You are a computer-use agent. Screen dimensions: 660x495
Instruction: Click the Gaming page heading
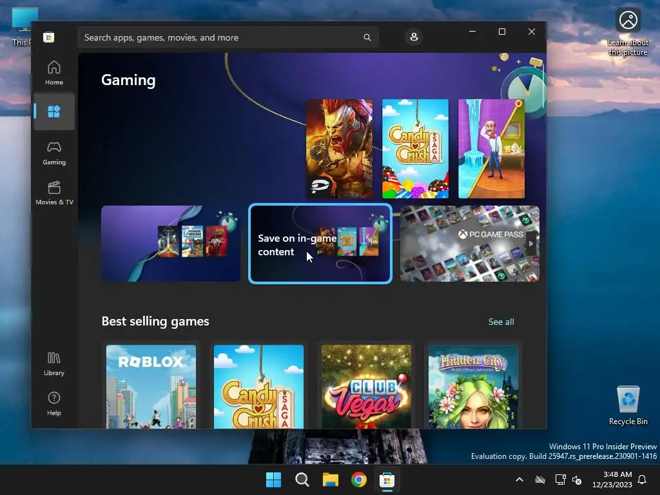coord(128,80)
